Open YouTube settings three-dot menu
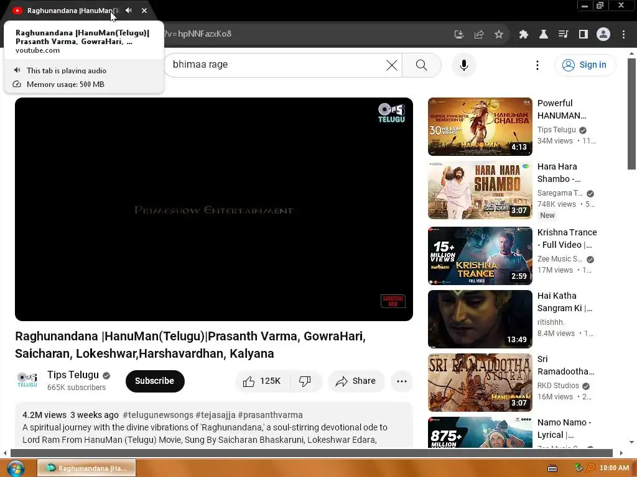The height and width of the screenshot is (477, 637). (537, 65)
